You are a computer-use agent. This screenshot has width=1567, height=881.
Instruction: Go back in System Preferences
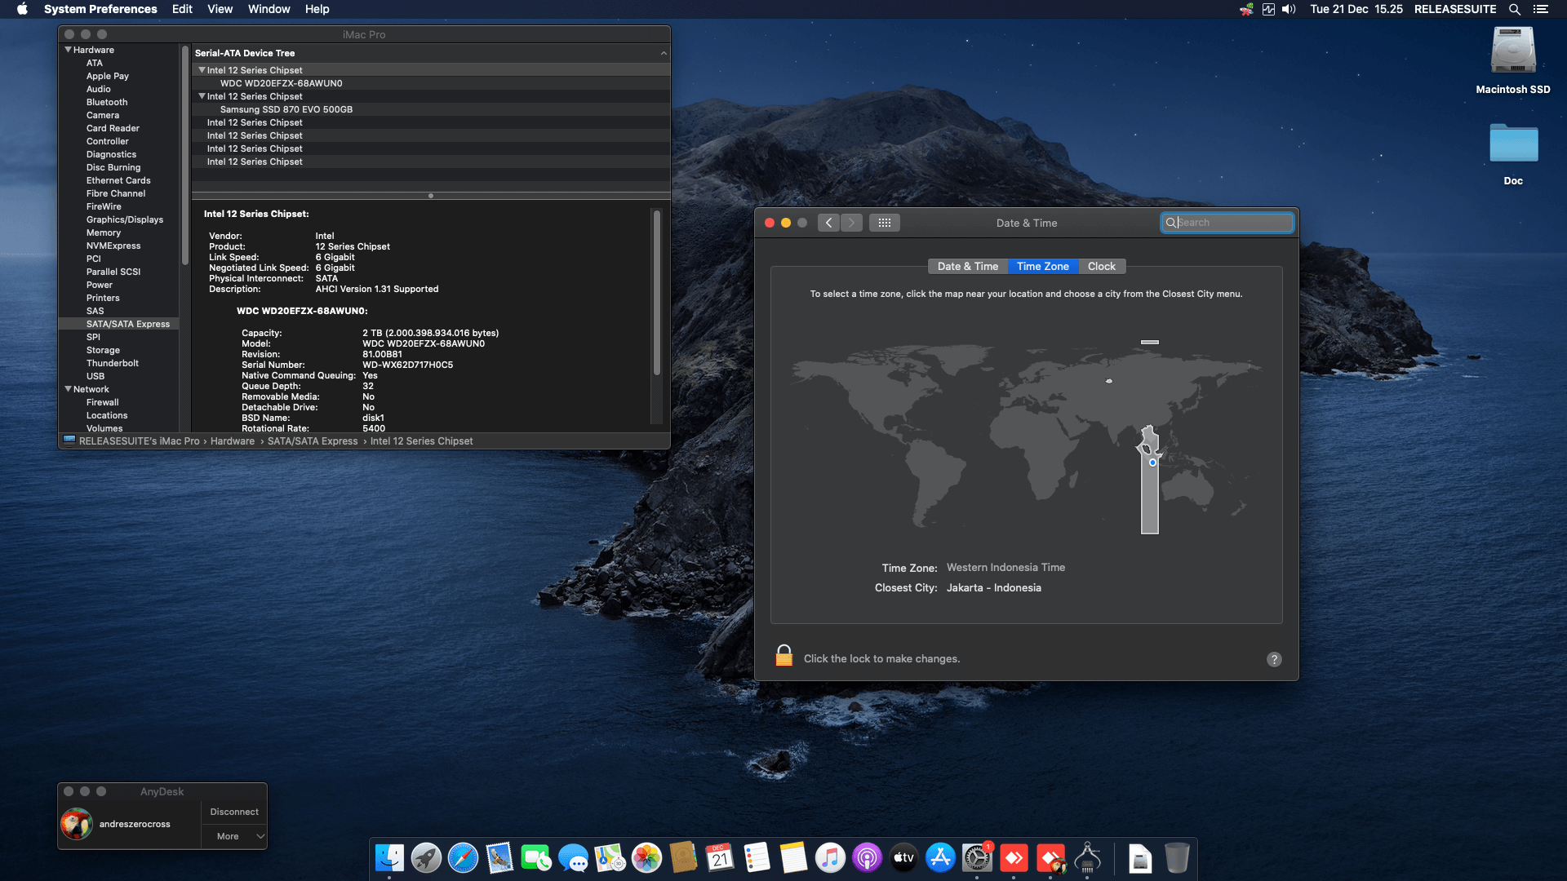tap(828, 223)
